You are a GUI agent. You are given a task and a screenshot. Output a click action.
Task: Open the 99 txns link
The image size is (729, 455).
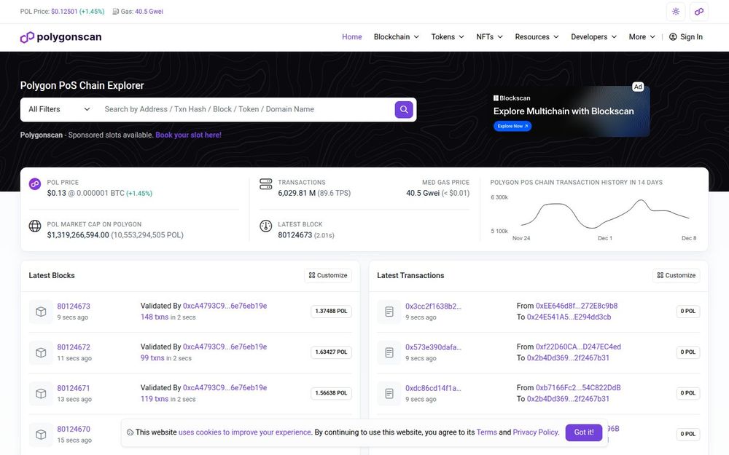click(152, 358)
